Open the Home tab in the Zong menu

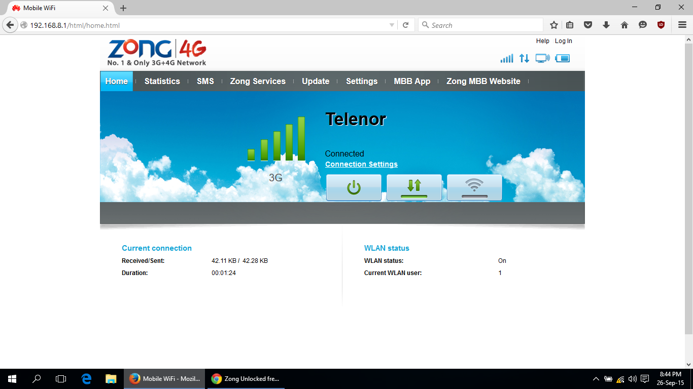[x=117, y=81]
